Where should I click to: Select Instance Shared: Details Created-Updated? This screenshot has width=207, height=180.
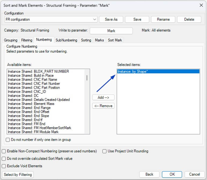[x=46, y=100]
